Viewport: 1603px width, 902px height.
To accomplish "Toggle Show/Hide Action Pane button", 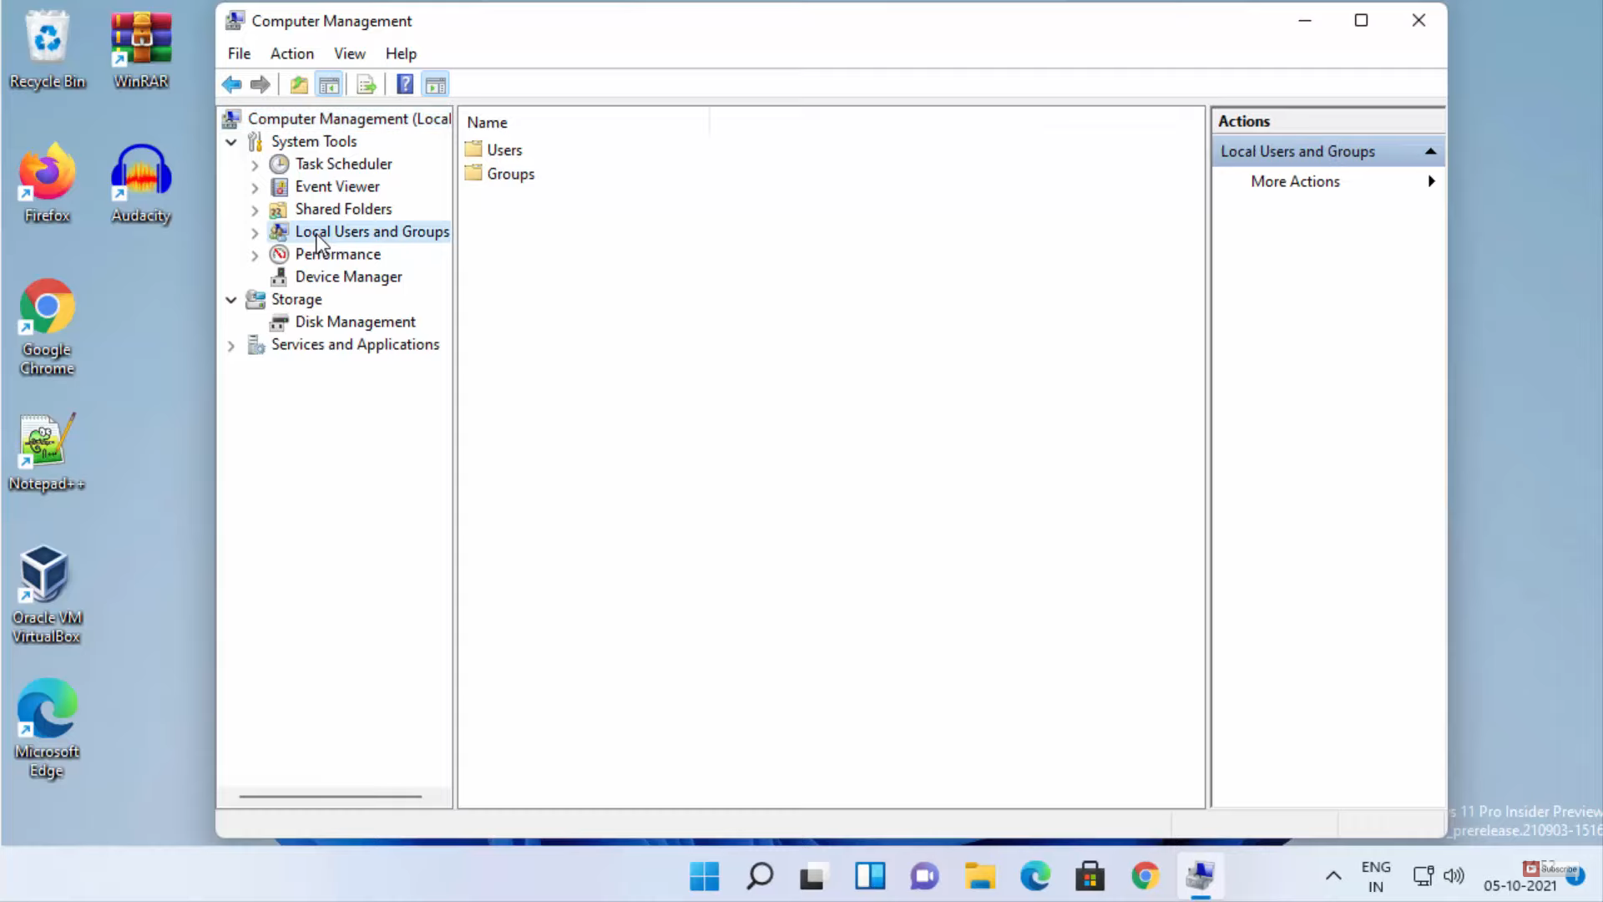I will [x=435, y=84].
